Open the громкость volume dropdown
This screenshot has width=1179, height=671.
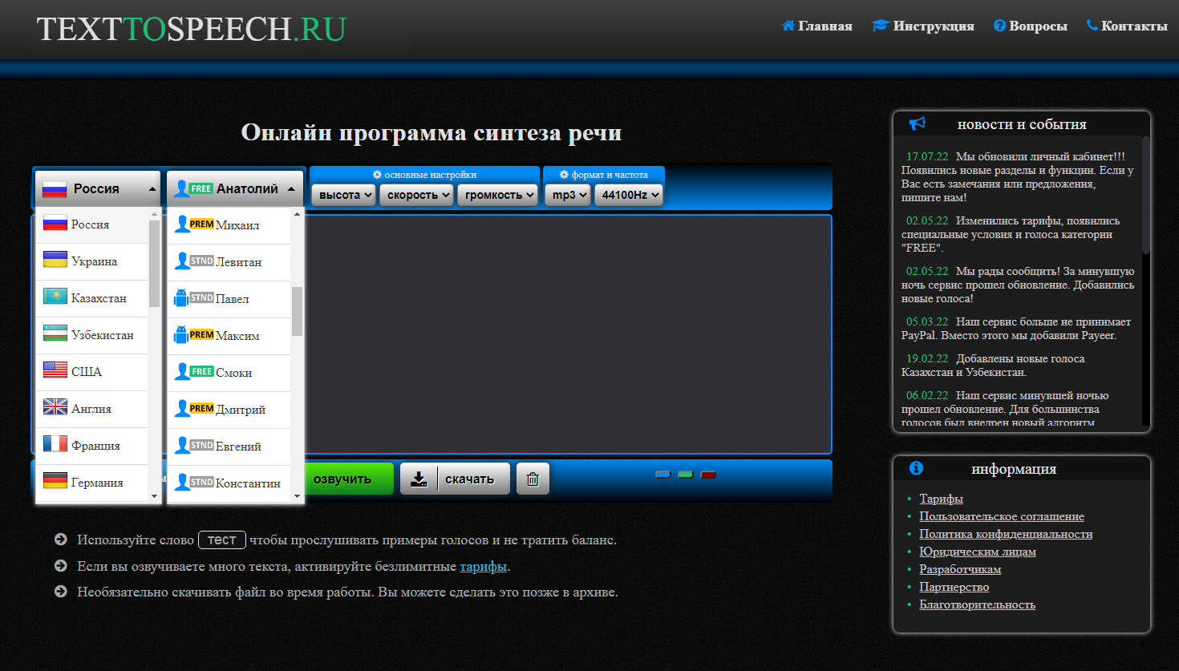[497, 195]
